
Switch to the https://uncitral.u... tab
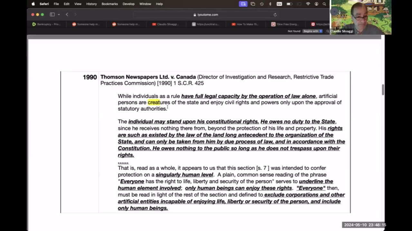(206, 24)
